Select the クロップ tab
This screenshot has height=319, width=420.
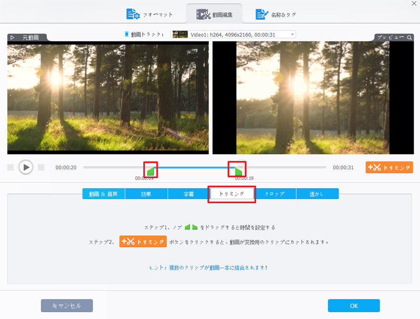[275, 194]
